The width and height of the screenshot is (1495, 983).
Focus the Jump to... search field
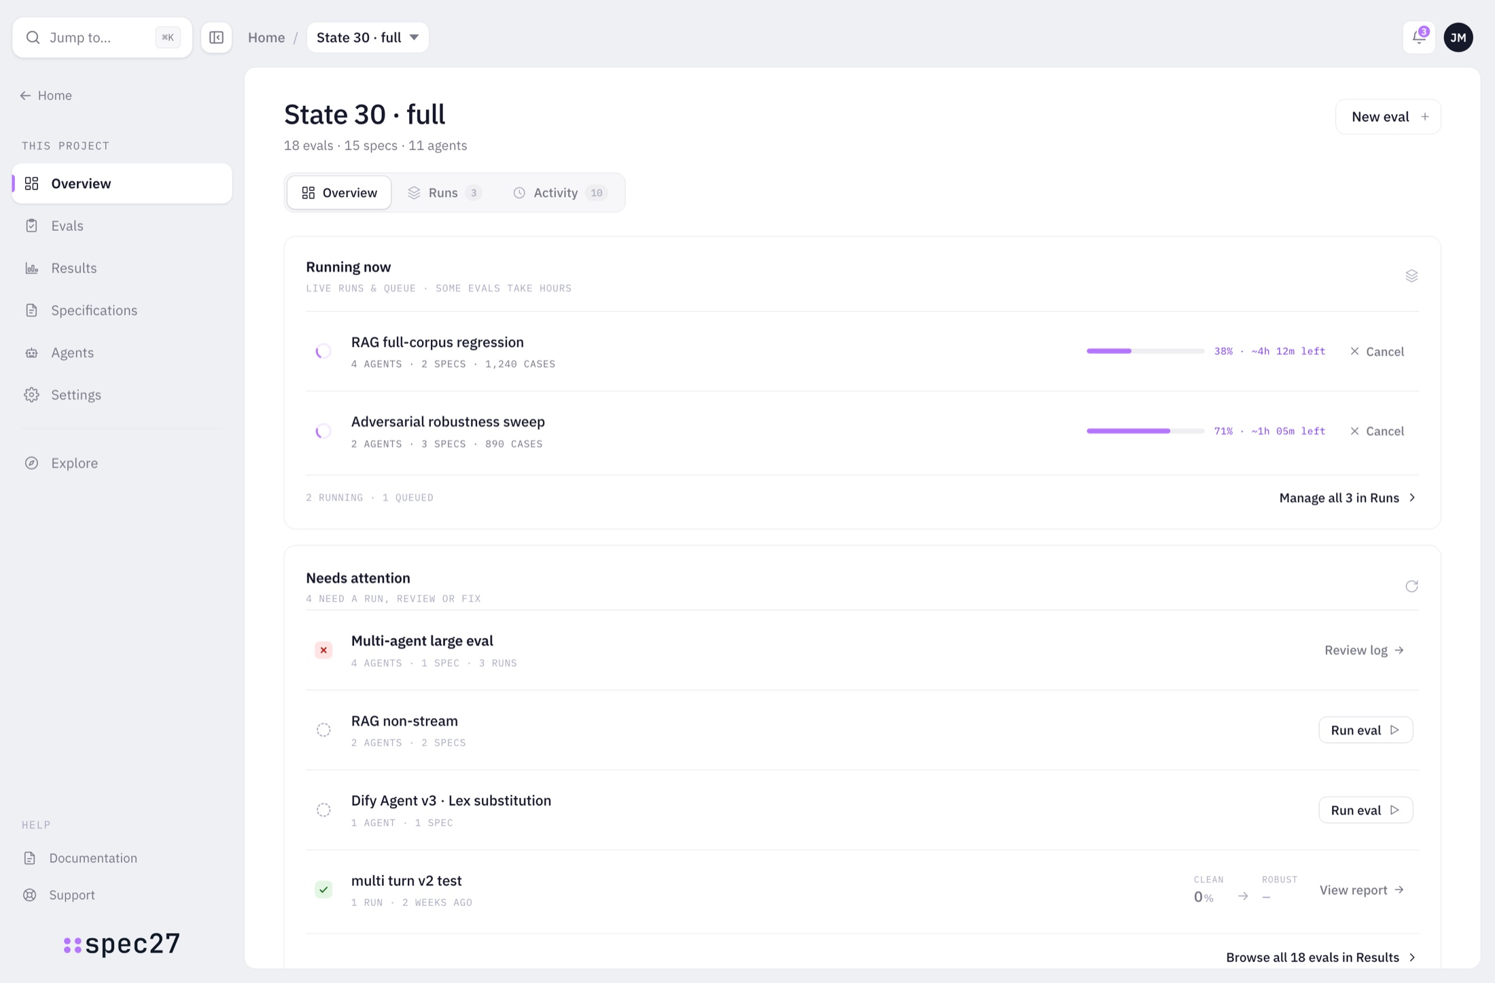[x=102, y=37]
